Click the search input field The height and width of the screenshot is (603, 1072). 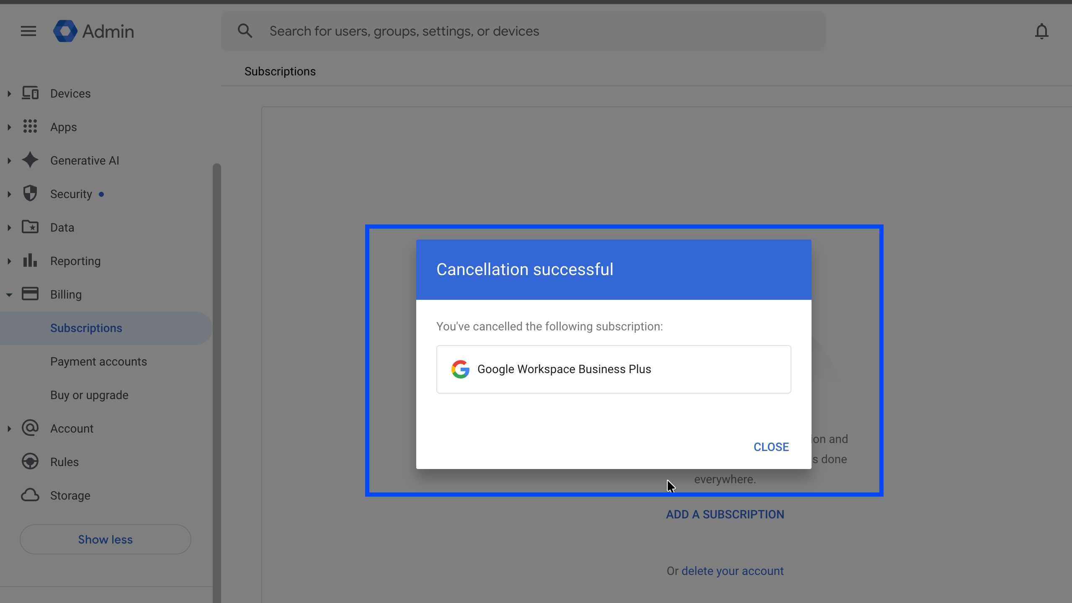(x=523, y=31)
